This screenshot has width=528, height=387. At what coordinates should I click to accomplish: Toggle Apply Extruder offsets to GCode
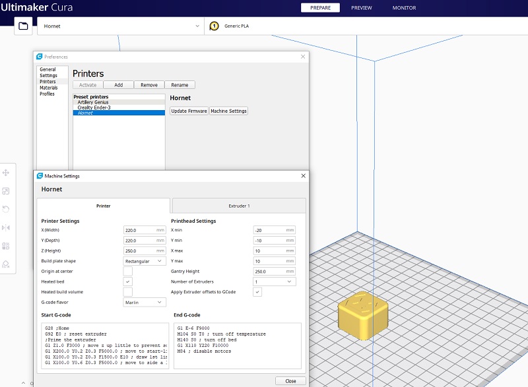point(257,292)
